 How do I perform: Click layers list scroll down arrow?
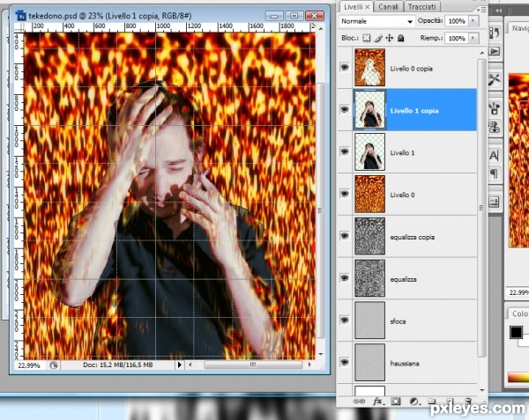(482, 390)
